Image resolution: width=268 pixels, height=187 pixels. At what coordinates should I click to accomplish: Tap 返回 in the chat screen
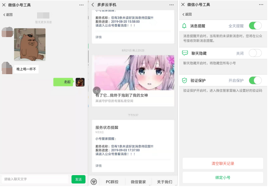tap(8, 15)
